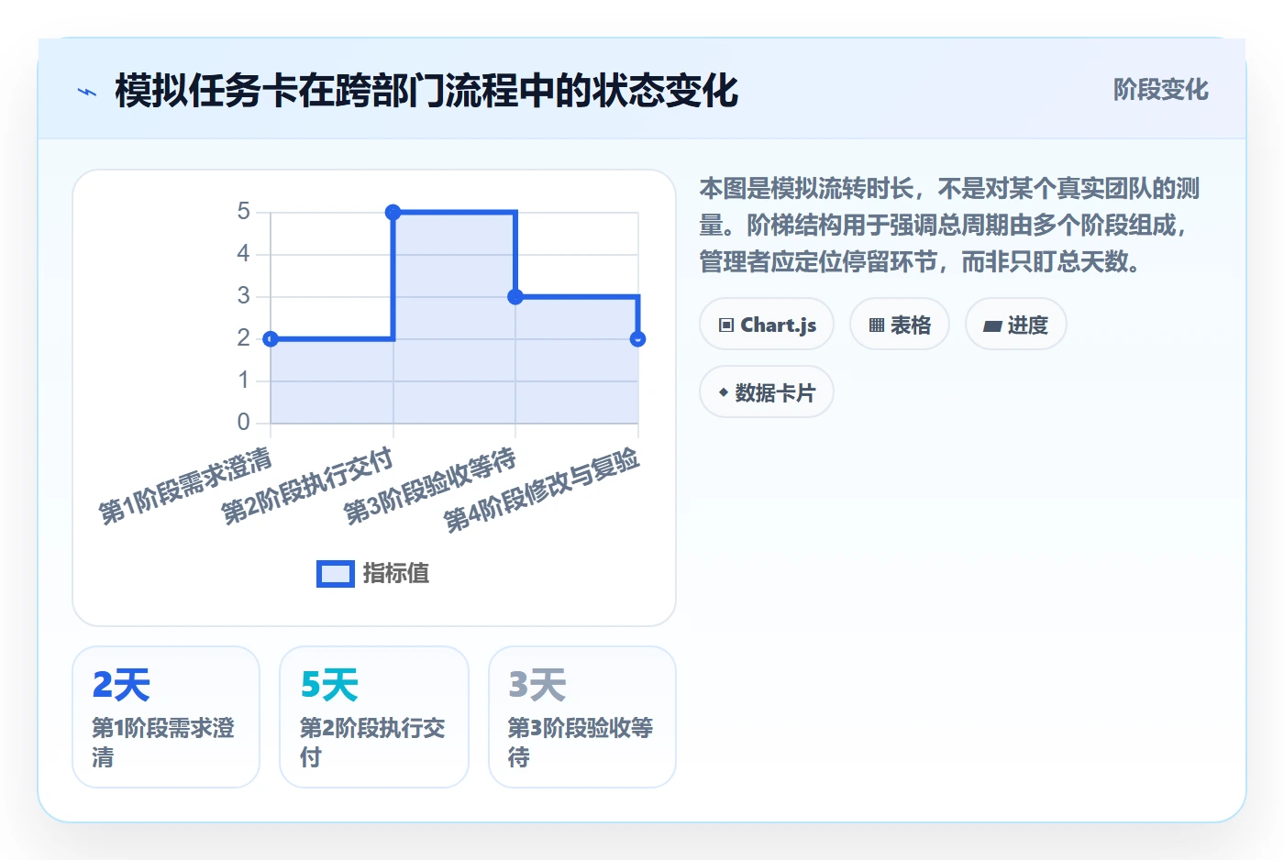
Task: Click the lightning bolt icon beside the title
Action: point(87,92)
